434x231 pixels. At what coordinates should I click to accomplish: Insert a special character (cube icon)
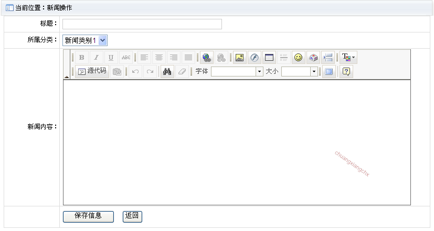coord(313,57)
